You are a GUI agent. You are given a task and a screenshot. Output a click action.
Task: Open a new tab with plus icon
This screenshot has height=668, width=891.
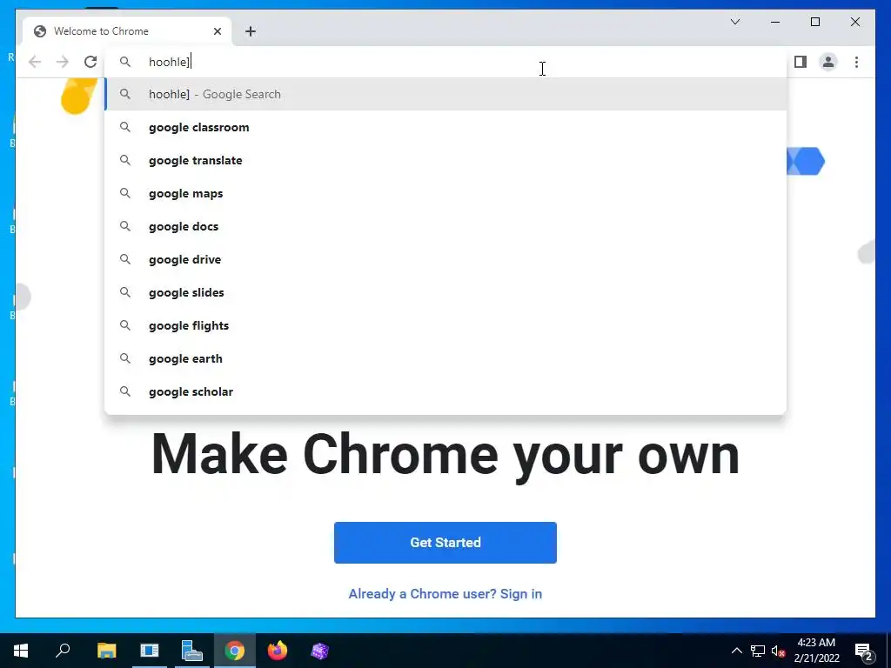tap(251, 31)
